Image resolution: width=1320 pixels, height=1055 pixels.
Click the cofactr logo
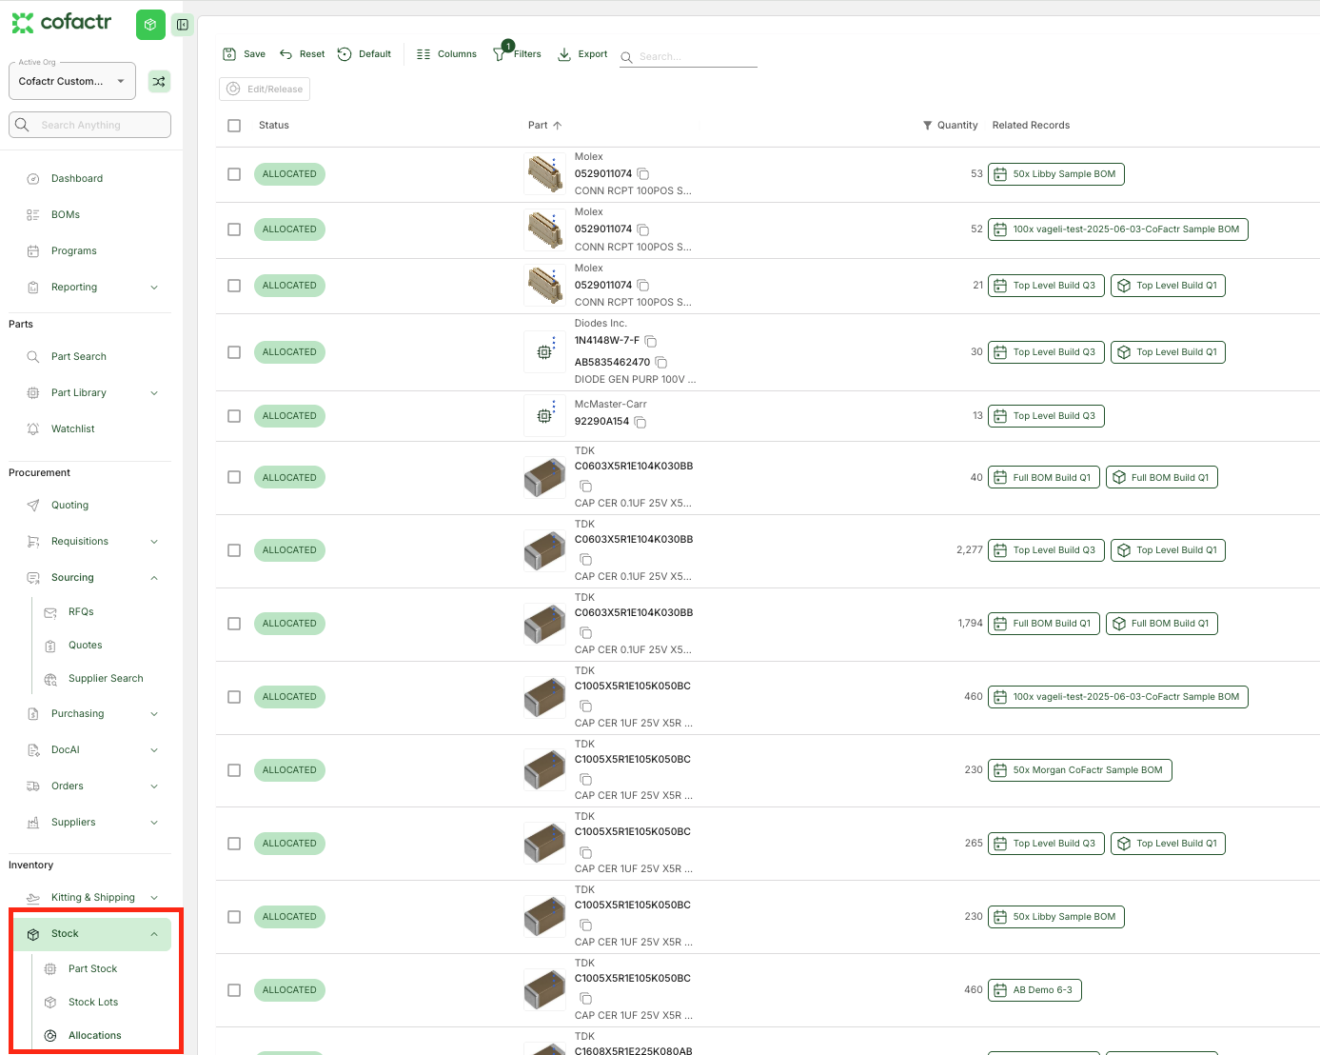62,22
